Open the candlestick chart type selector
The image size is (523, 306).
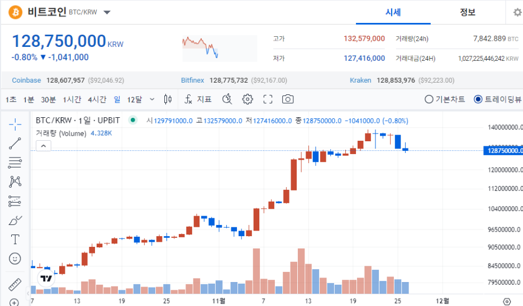[x=168, y=99]
